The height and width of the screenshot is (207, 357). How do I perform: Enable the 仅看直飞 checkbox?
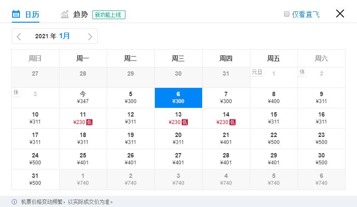tap(287, 14)
